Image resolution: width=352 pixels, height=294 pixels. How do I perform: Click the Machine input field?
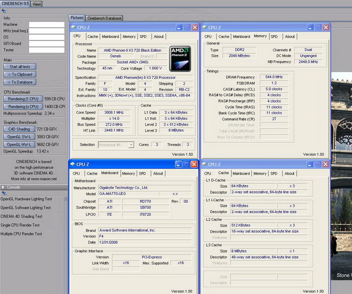point(47,25)
